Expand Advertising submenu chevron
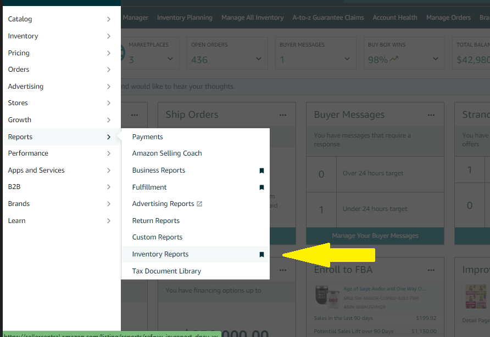The image size is (490, 337). click(x=108, y=87)
